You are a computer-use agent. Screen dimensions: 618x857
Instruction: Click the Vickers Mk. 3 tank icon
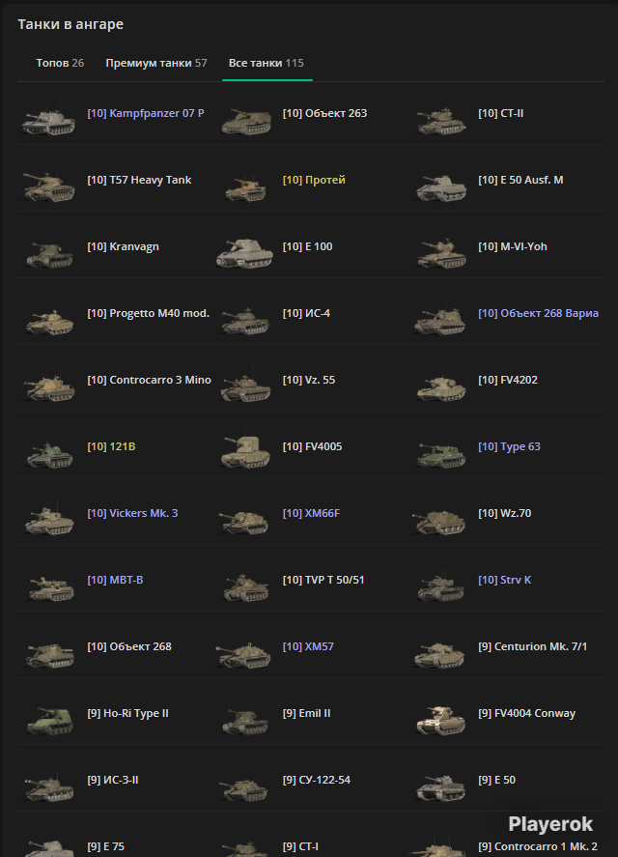pyautogui.click(x=48, y=521)
